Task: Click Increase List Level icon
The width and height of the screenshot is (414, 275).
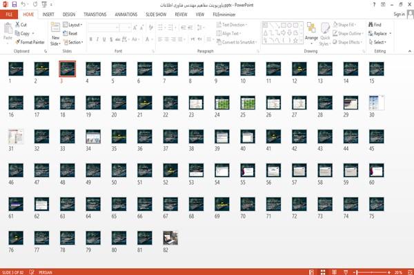Action: pyautogui.click(x=190, y=28)
